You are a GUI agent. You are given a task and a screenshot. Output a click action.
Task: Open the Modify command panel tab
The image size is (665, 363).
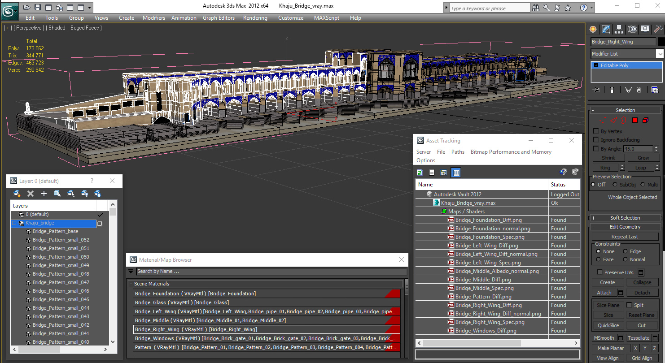[606, 29]
